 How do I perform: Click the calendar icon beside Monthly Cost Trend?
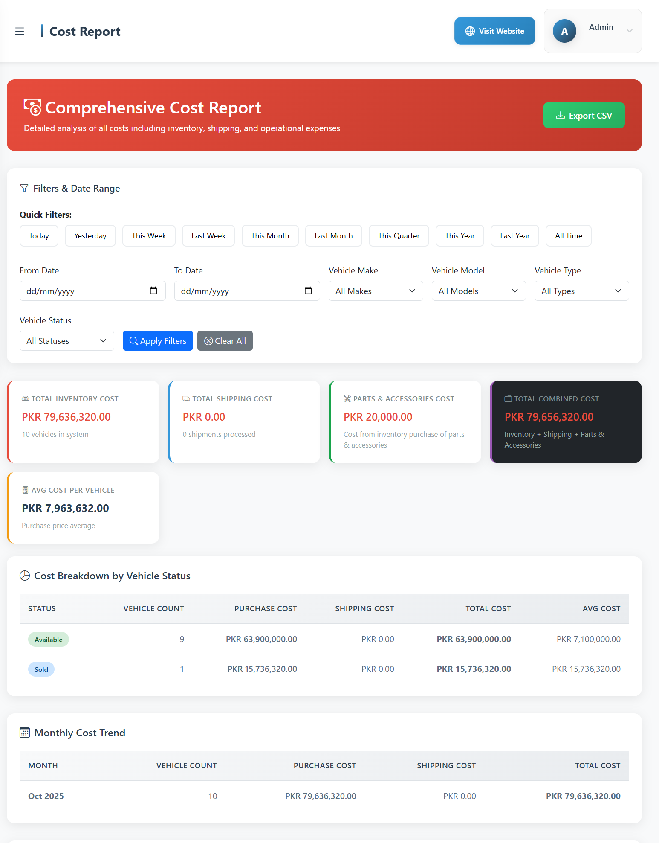coord(25,733)
